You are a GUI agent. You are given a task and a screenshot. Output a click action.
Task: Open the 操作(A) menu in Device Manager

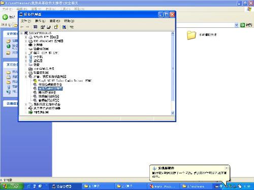(40, 21)
